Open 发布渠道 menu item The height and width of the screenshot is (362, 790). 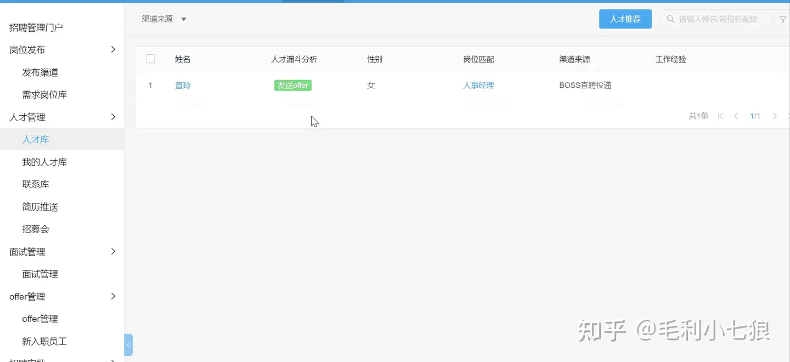tap(40, 72)
